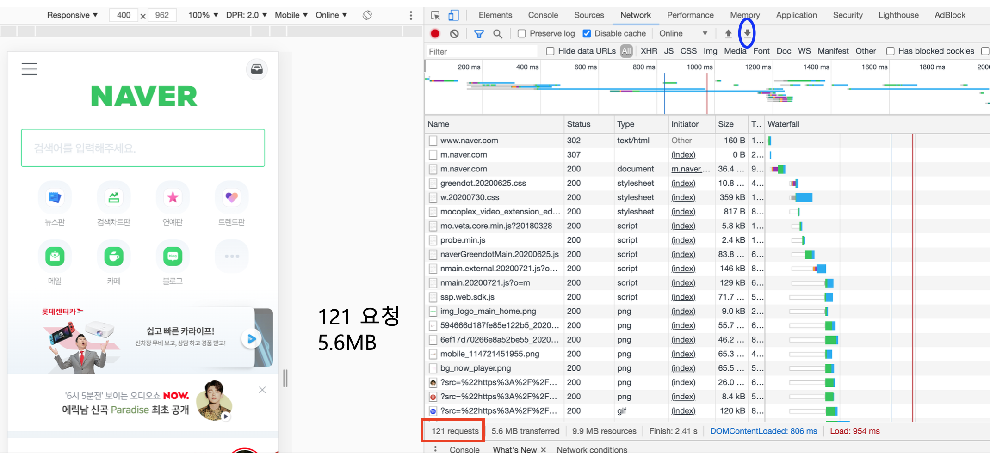990x453 pixels.
Task: Select the probe.min.js request row
Action: point(707,240)
